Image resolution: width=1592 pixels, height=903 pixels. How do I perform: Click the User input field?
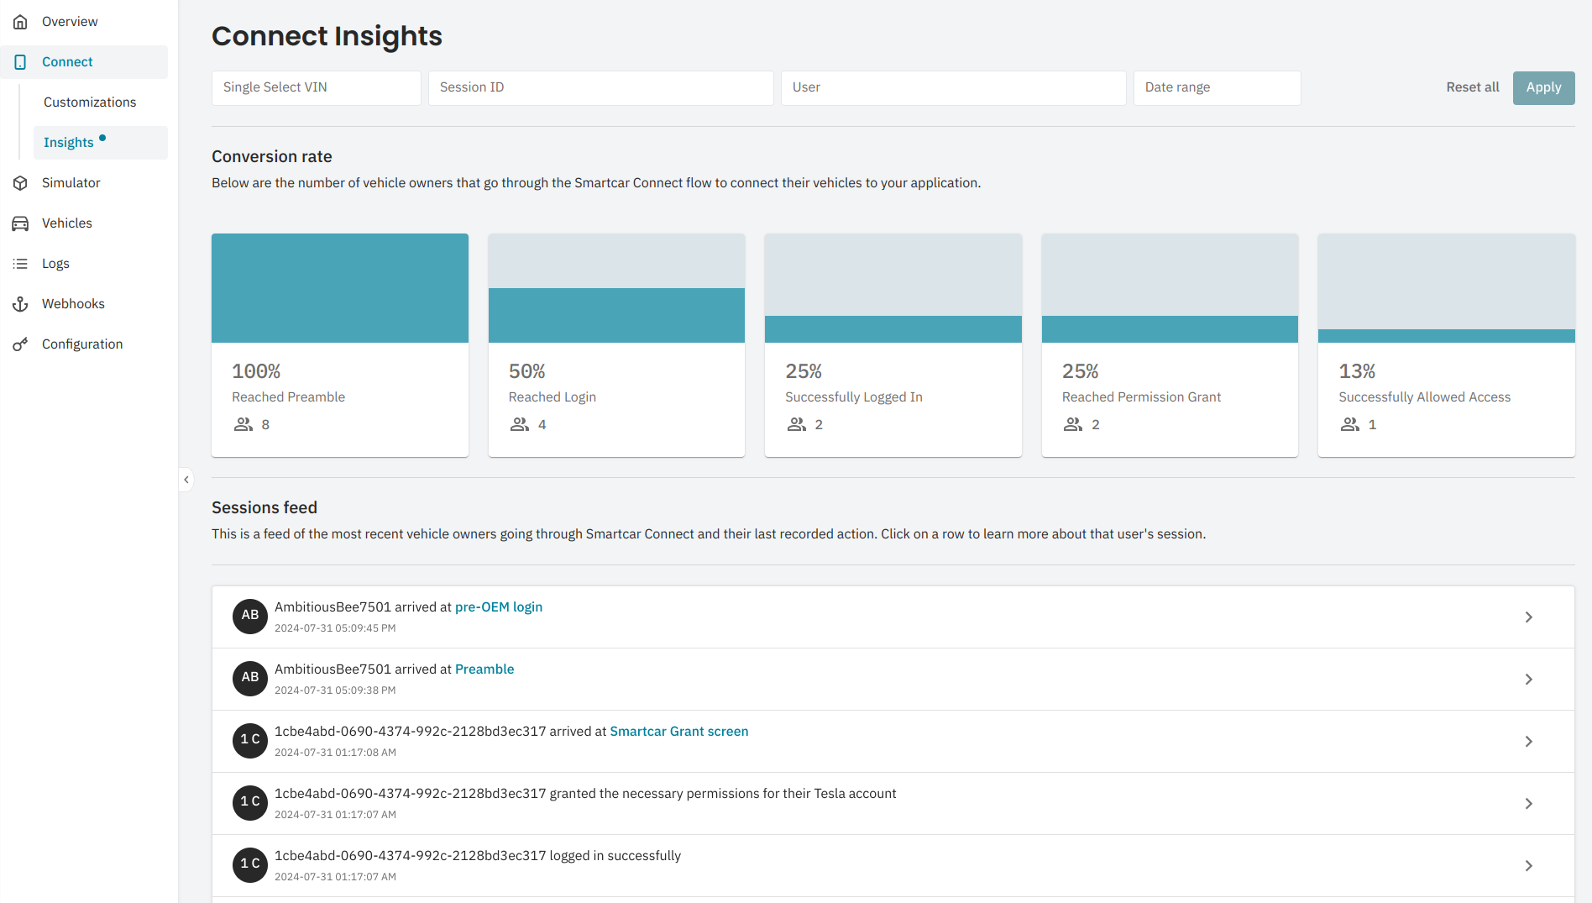(x=954, y=88)
